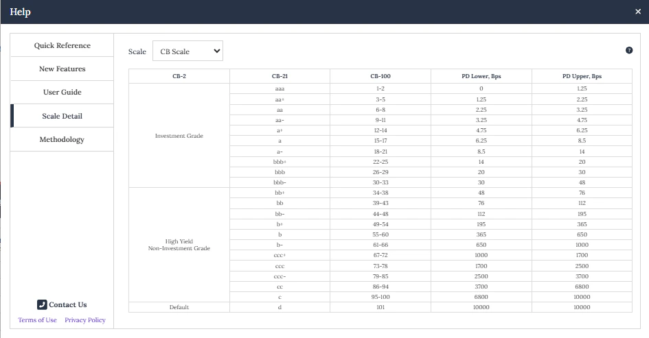Select the PD Lower, Bps header
Image resolution: width=649 pixels, height=338 pixels.
click(481, 76)
